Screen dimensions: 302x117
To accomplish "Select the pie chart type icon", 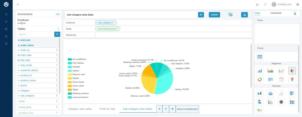I will tap(292, 71).
